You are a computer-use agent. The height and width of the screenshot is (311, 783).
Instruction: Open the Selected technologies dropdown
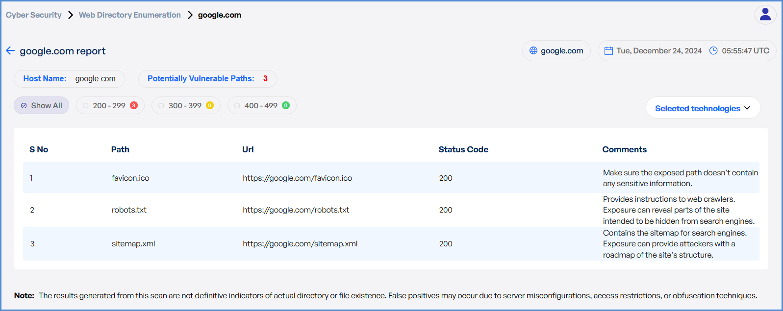point(702,108)
